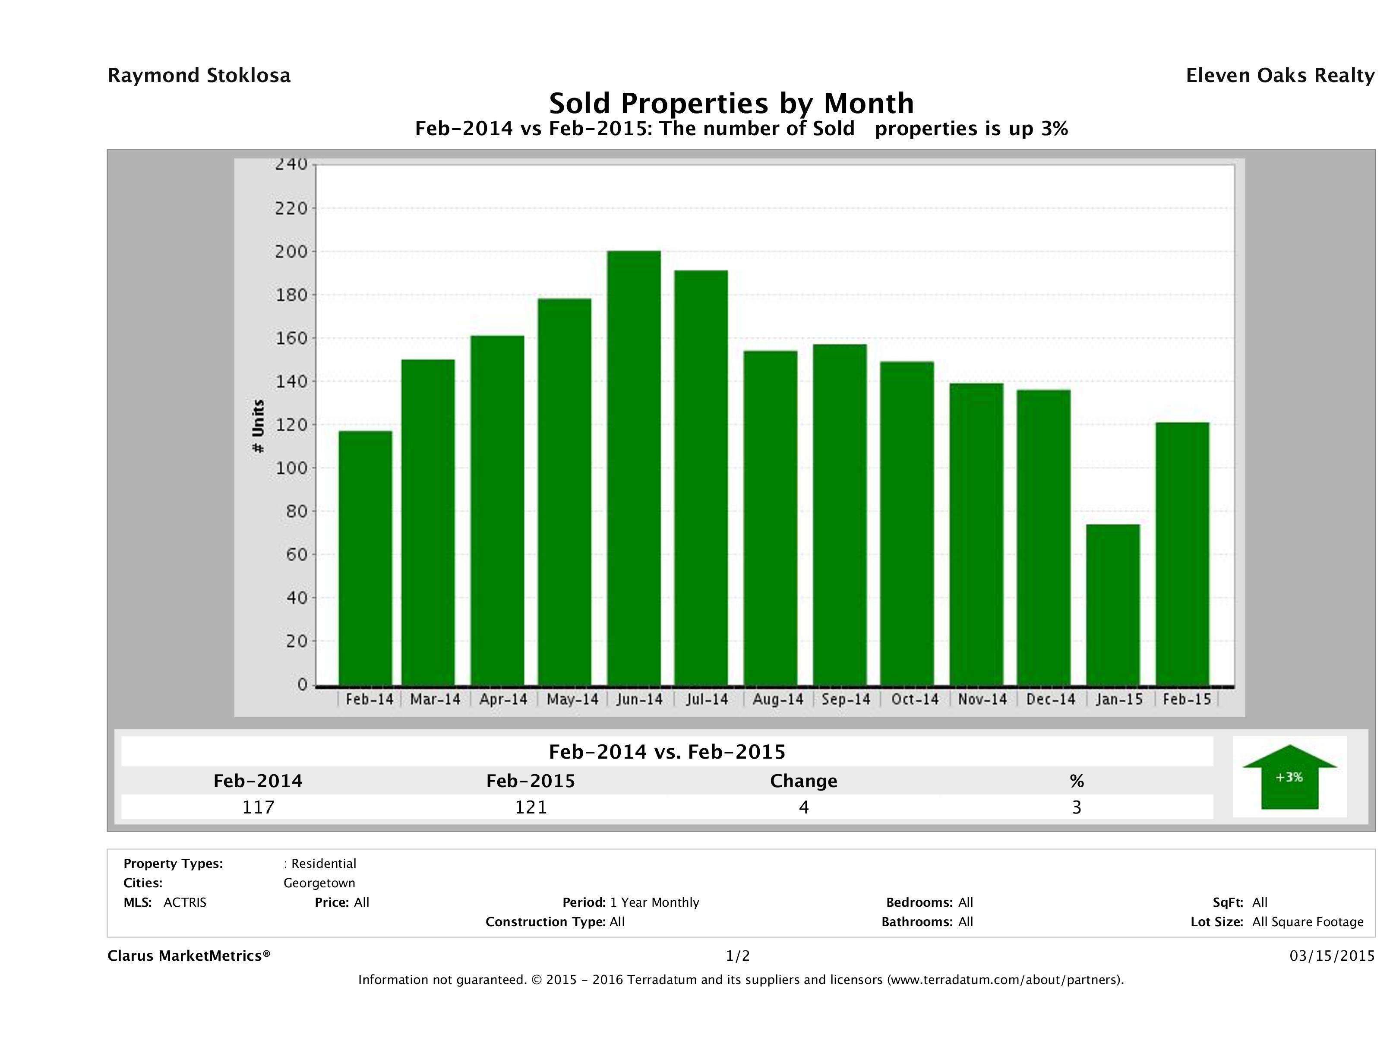
Task: Click the Feb-2015 value 121
Action: tap(531, 807)
